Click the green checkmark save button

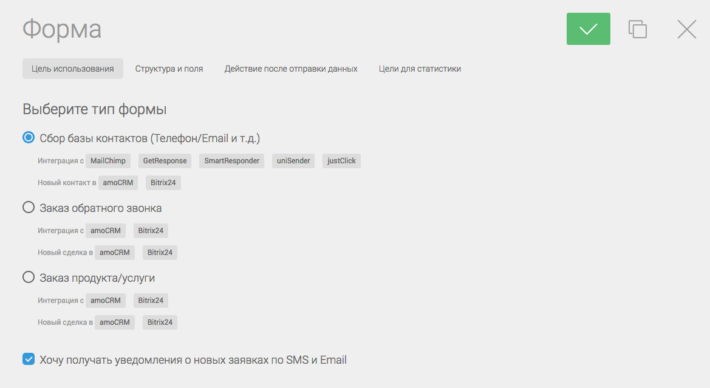coord(588,29)
